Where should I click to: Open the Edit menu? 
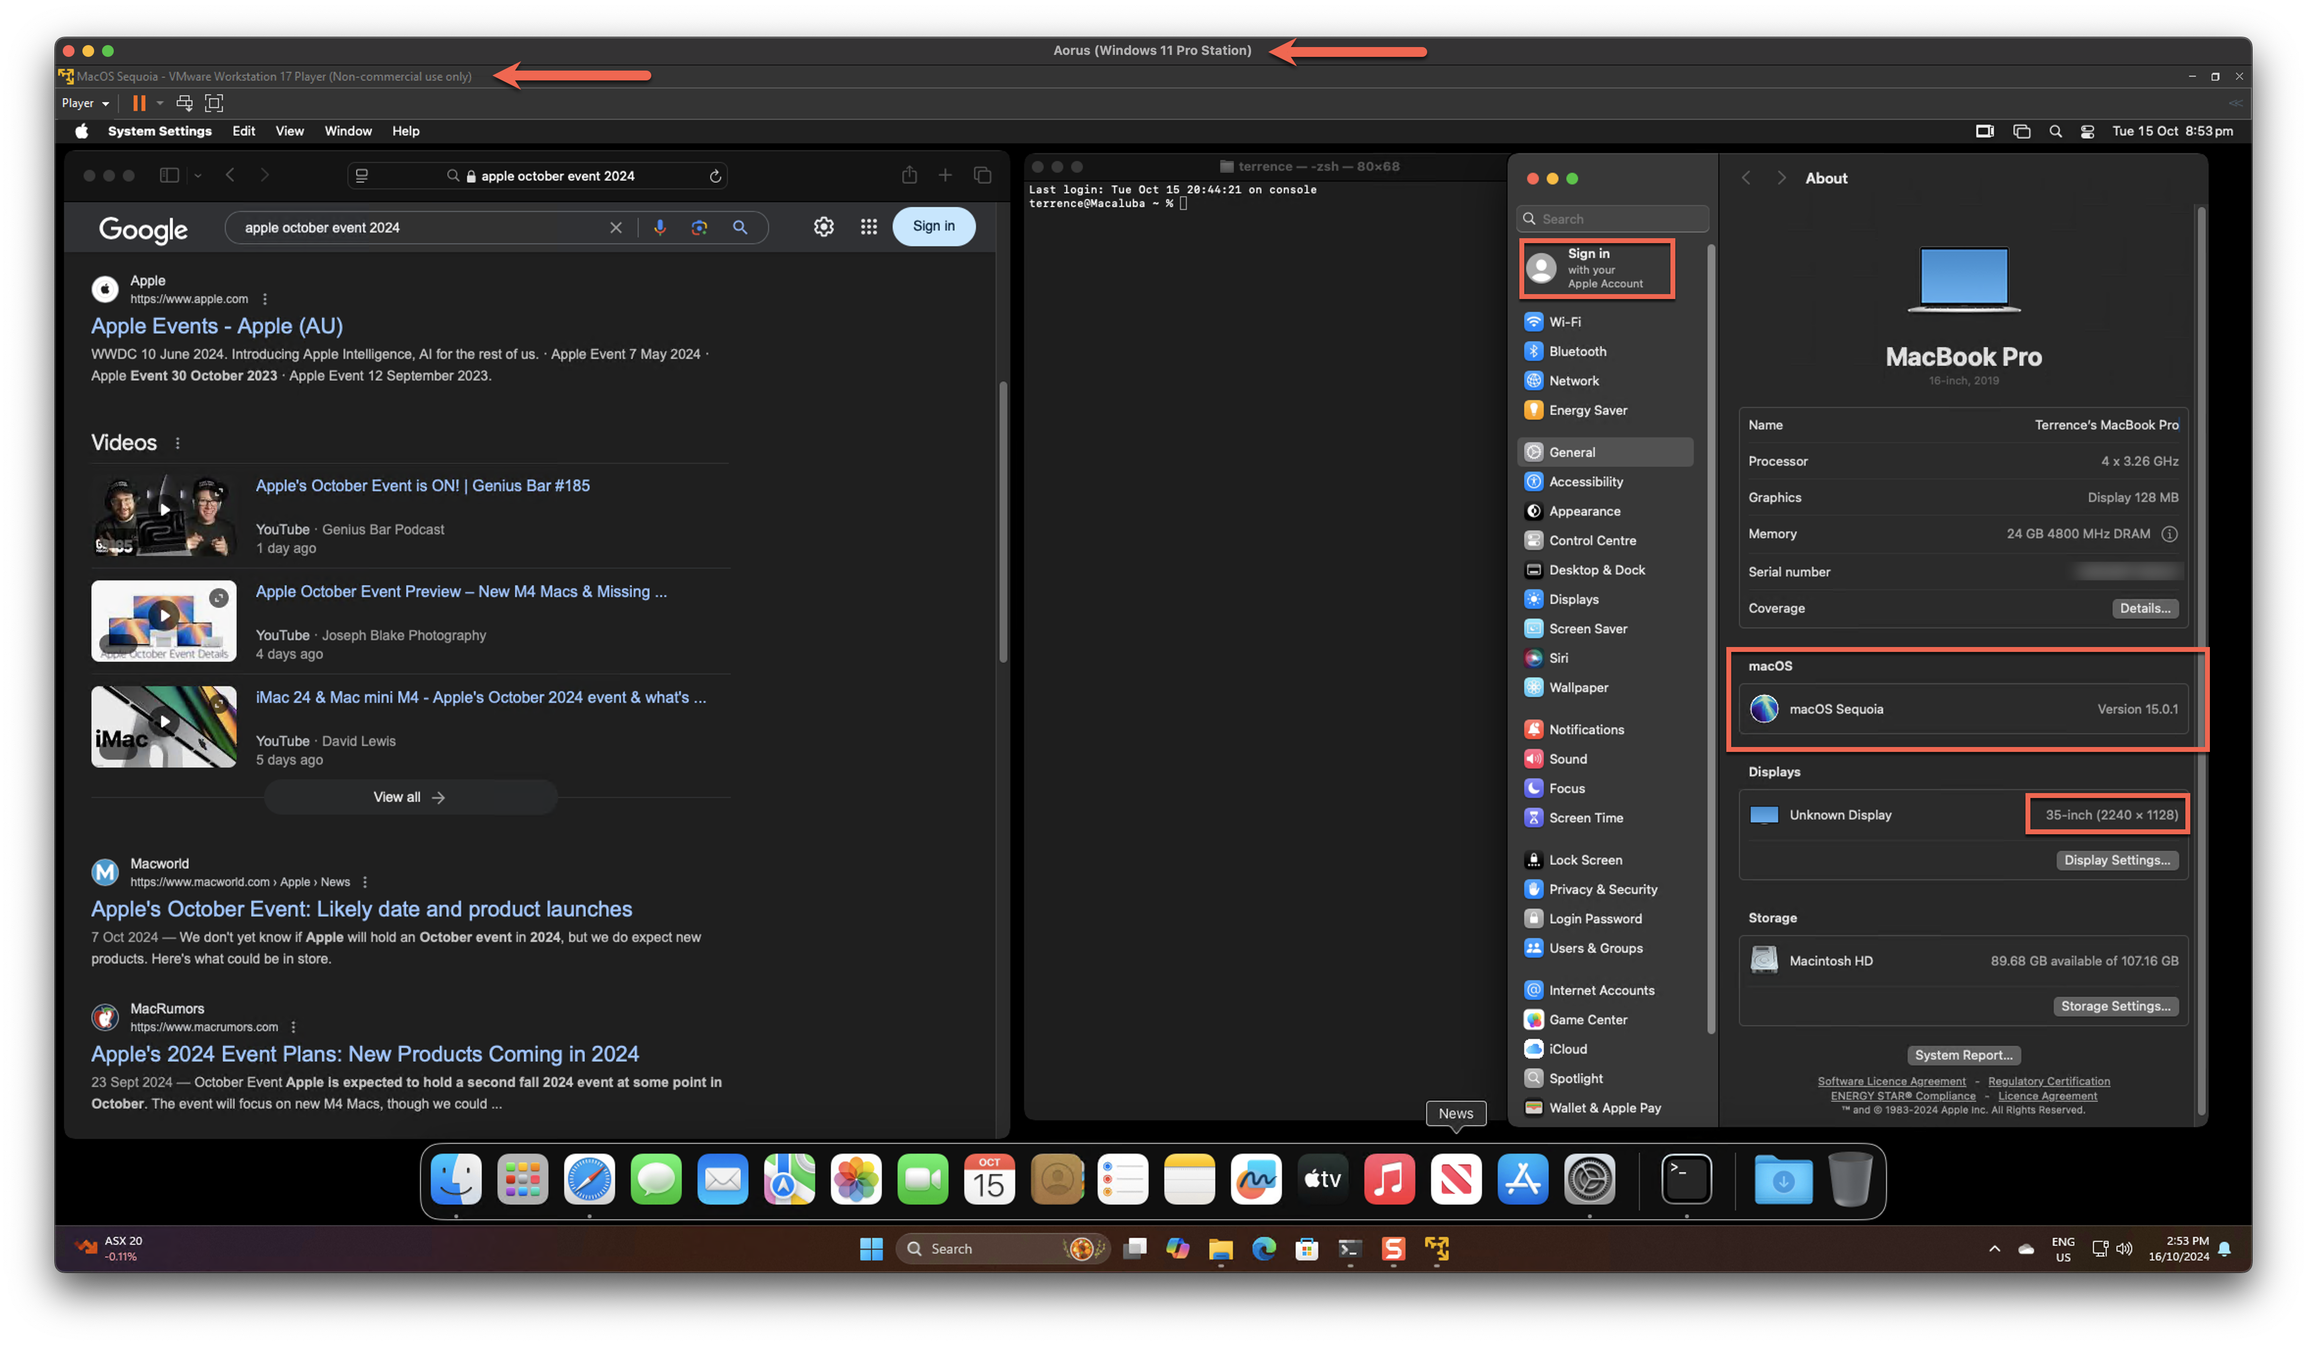pos(243,131)
